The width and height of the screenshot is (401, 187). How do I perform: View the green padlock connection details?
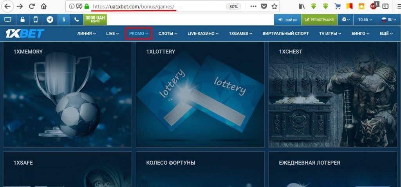87,6
